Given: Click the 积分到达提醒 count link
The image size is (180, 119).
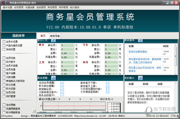Looking at the screenshot, I should point(62,86).
